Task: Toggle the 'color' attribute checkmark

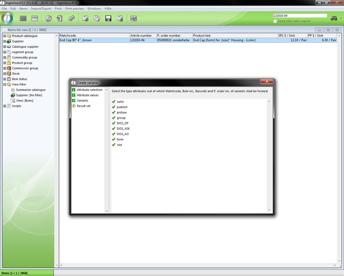Action: coord(114,102)
